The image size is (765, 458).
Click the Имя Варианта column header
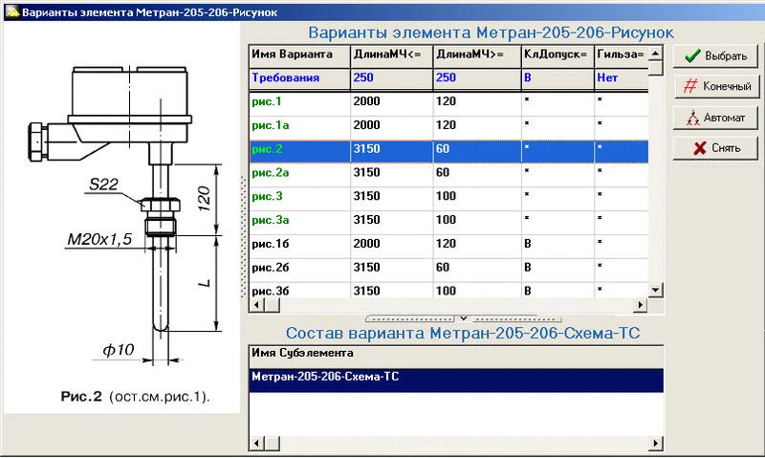click(298, 54)
